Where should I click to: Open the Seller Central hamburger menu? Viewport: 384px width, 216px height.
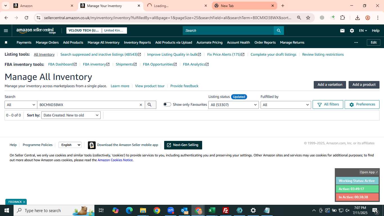click(6, 31)
